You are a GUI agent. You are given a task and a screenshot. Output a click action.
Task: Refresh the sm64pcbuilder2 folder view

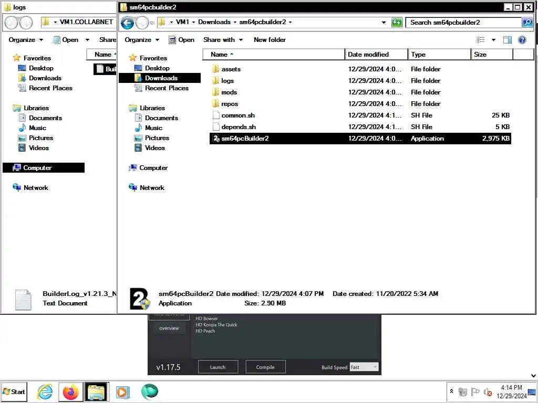tap(397, 22)
